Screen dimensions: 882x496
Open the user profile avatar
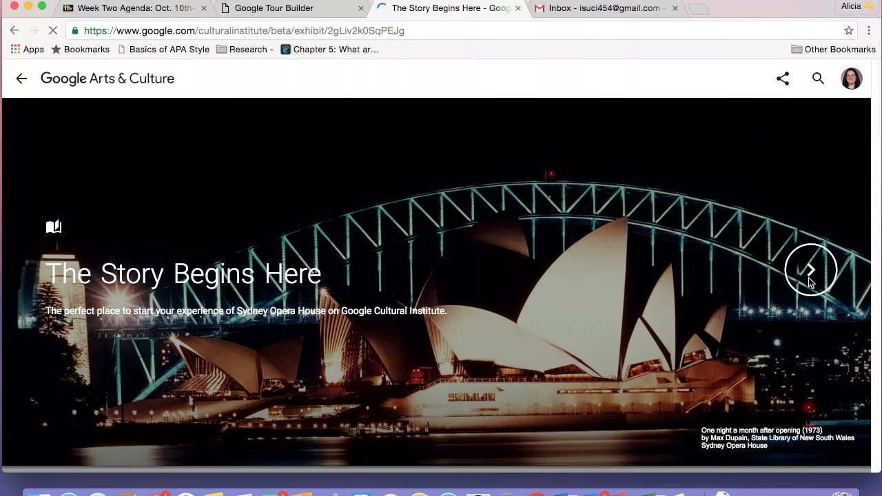pos(852,79)
